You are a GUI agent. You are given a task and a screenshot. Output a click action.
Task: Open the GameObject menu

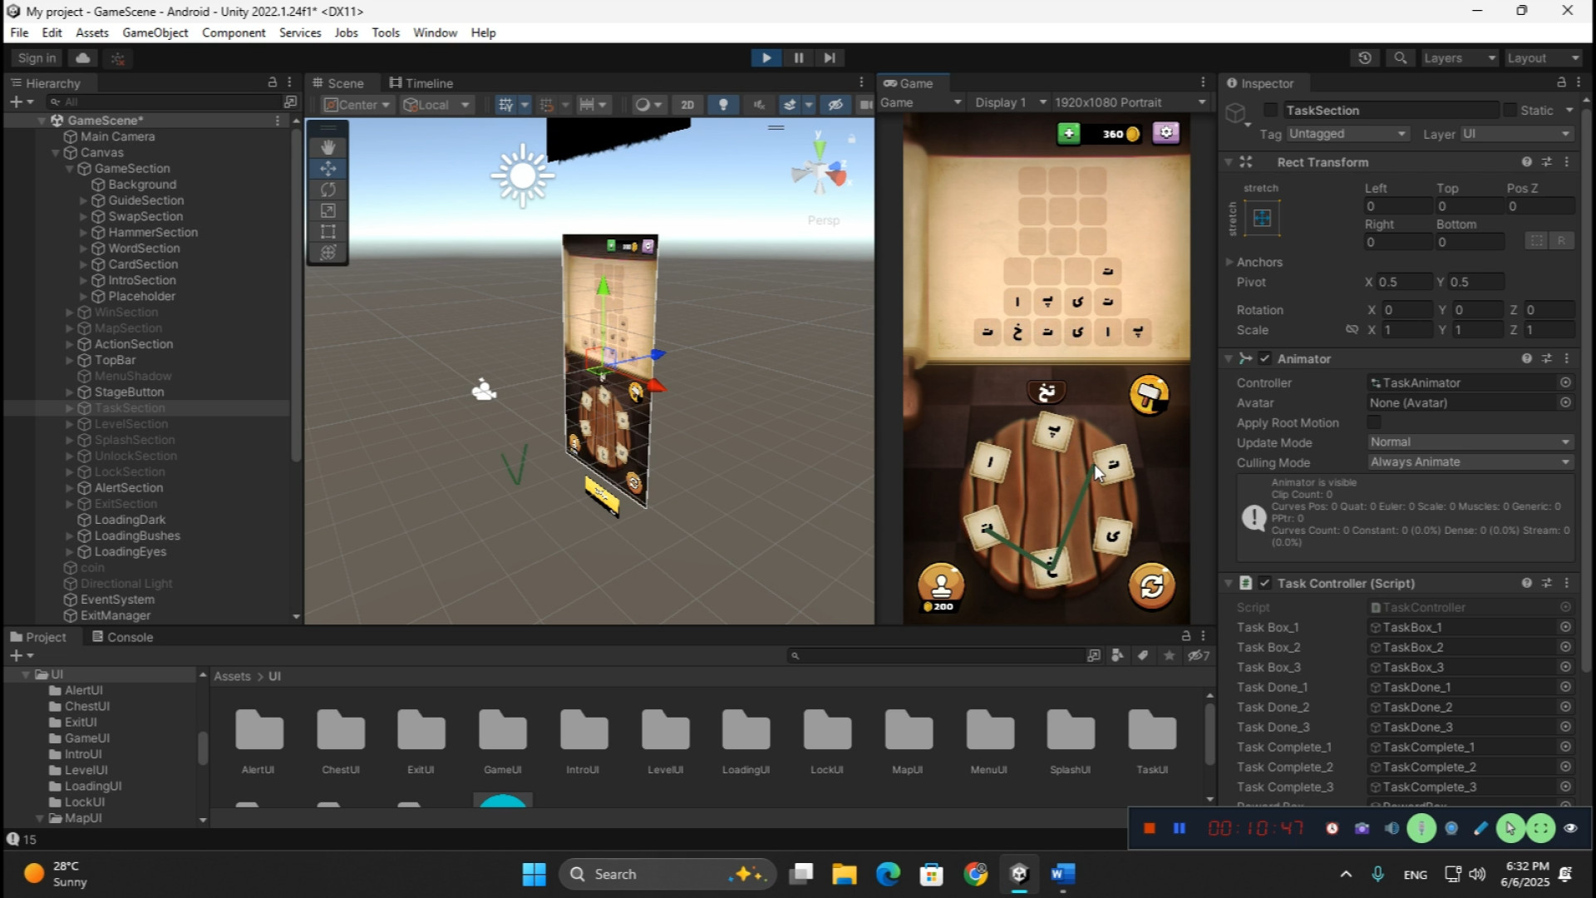(x=155, y=32)
